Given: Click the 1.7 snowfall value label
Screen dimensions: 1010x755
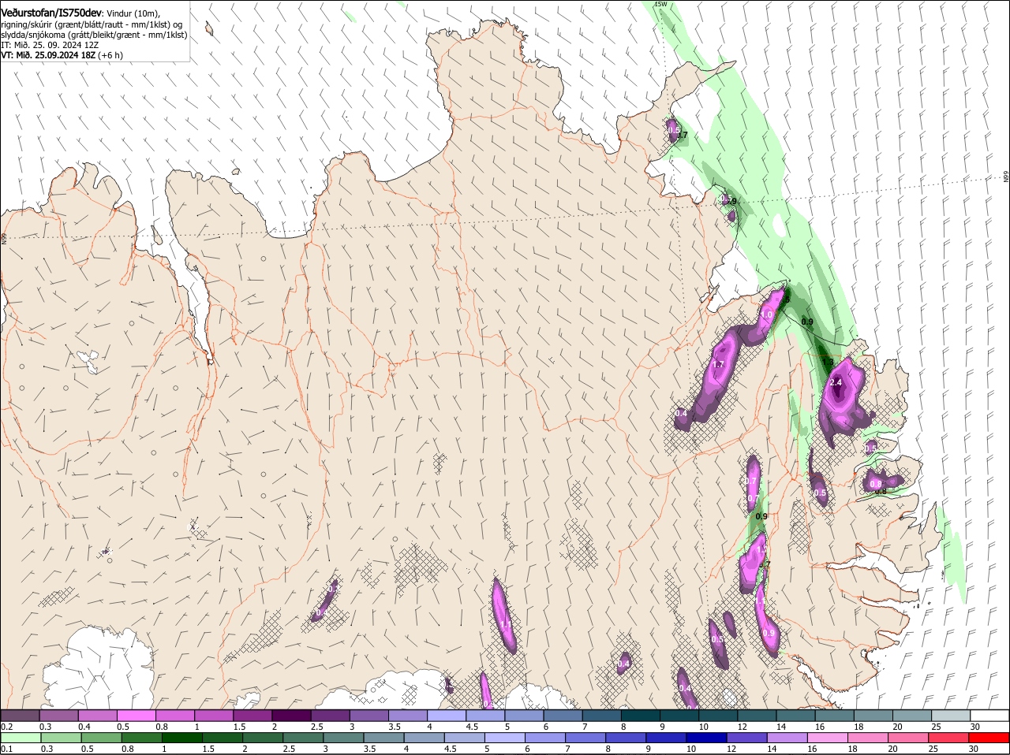Looking at the screenshot, I should 718,364.
